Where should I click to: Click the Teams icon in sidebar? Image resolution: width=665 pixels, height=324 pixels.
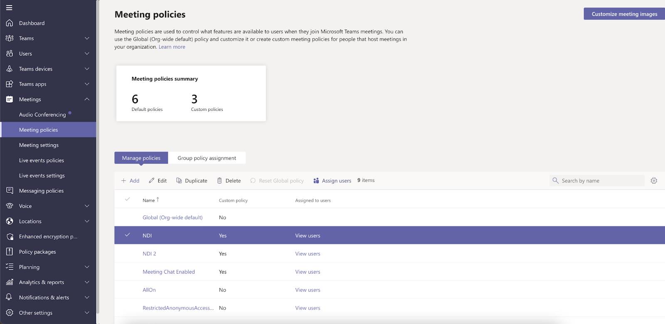[x=10, y=38]
